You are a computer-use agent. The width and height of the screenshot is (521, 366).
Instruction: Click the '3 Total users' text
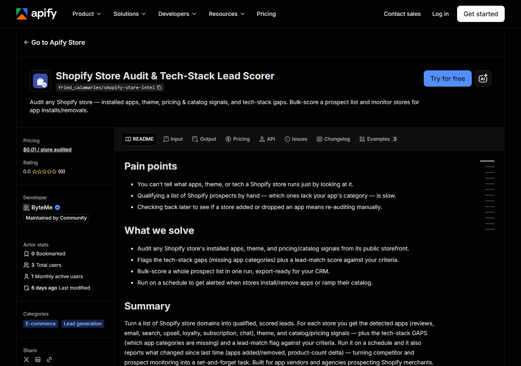46,265
